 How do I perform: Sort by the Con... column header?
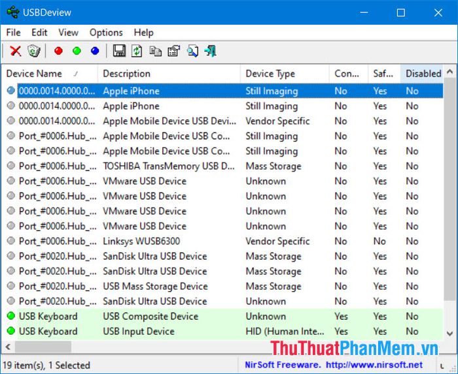click(348, 74)
